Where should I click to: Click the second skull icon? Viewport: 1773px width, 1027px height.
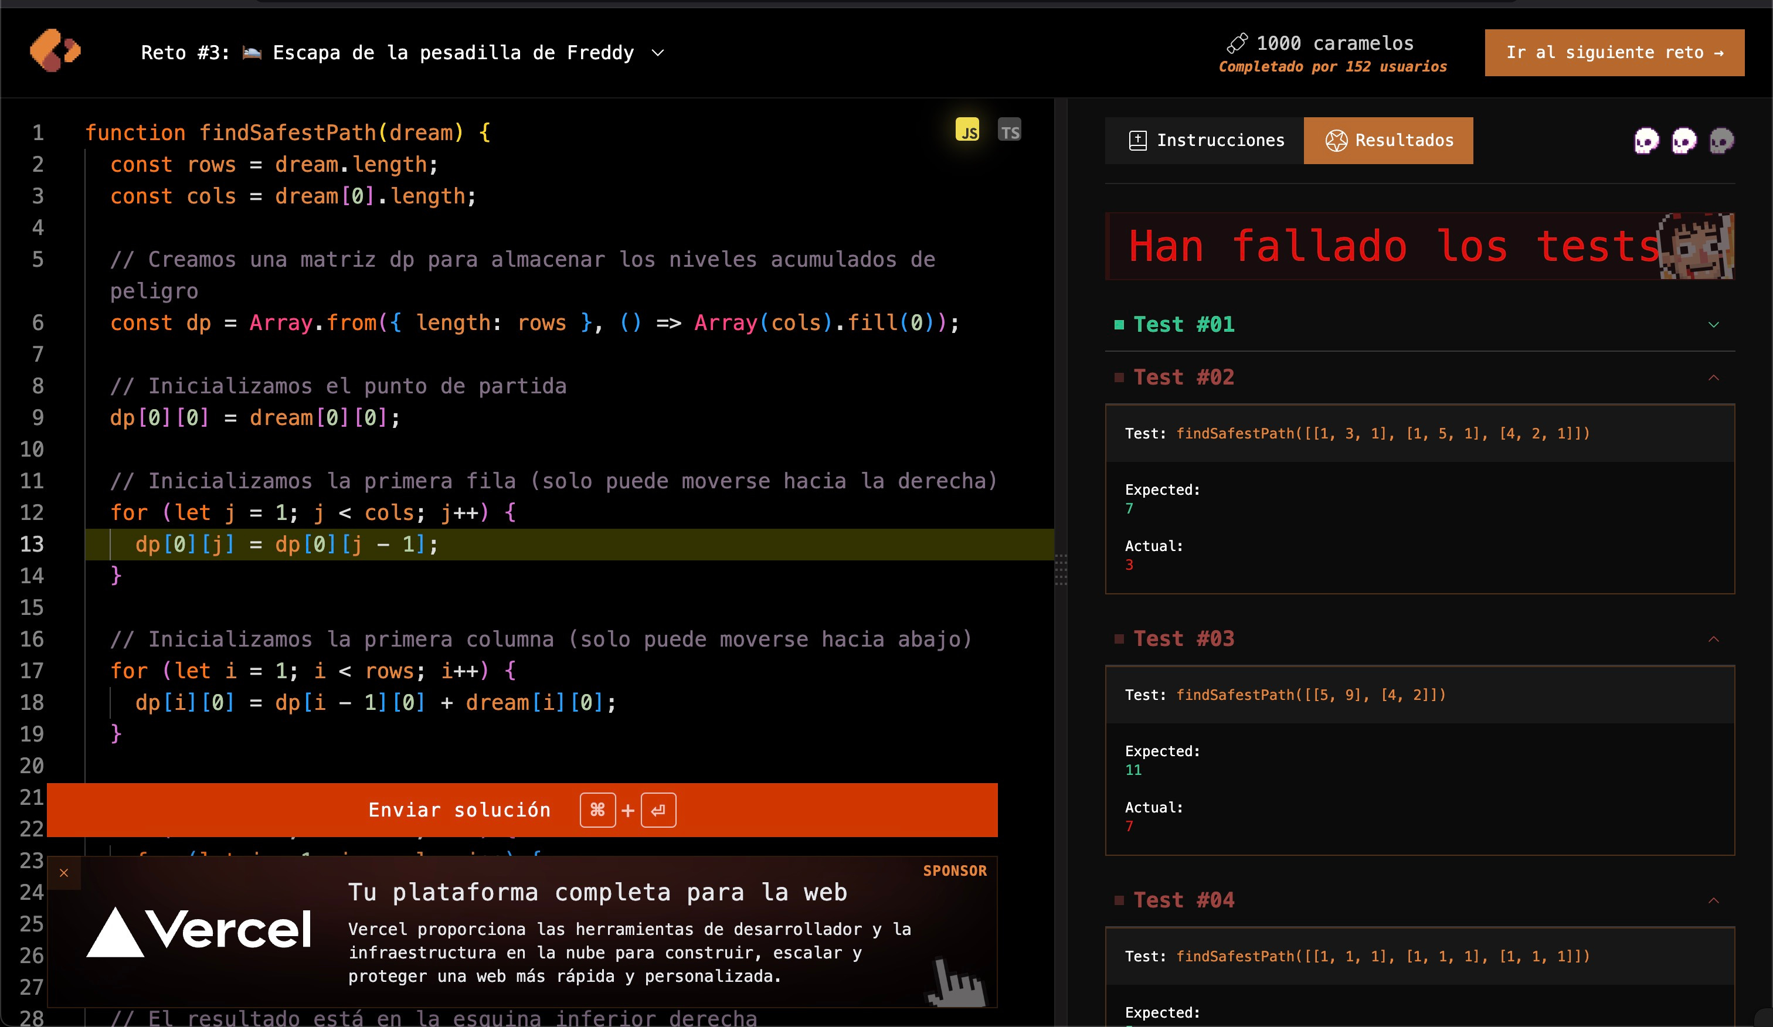(1684, 141)
